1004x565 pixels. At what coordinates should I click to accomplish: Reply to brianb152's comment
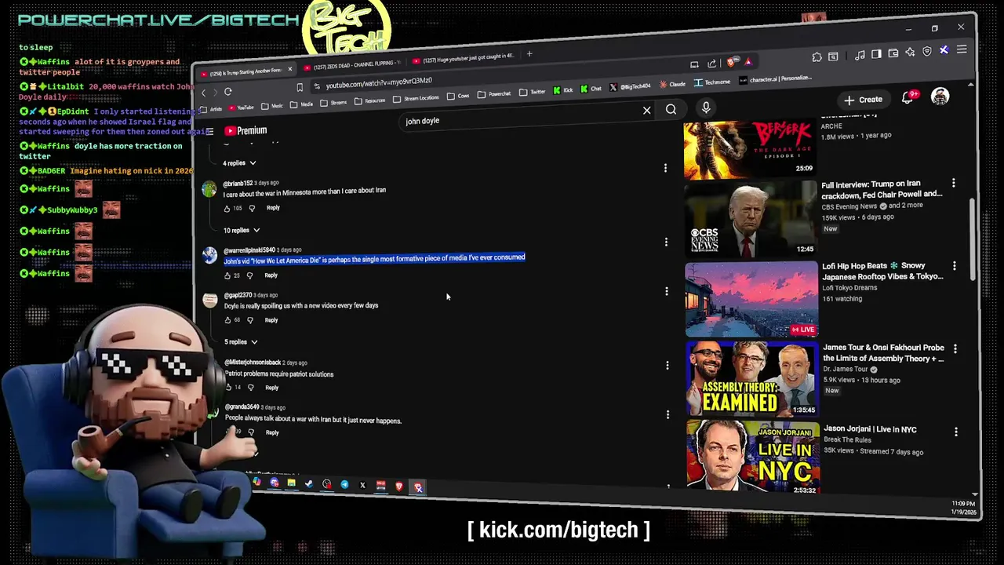pyautogui.click(x=273, y=208)
